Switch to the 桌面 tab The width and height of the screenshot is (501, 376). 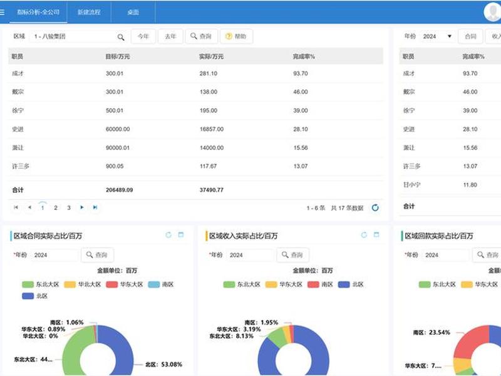pos(133,12)
